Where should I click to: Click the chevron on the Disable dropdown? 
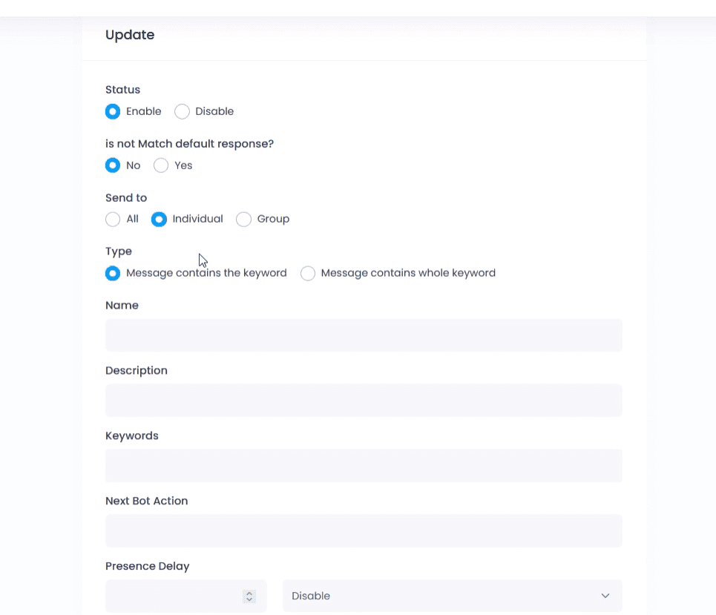tap(605, 596)
